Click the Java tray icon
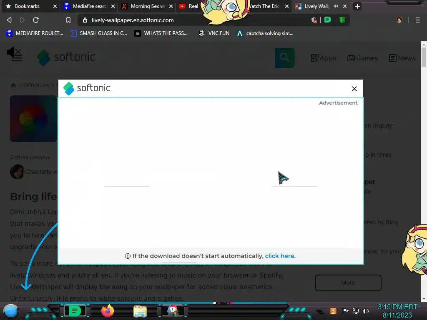This screenshot has width=427, height=320. (333, 311)
